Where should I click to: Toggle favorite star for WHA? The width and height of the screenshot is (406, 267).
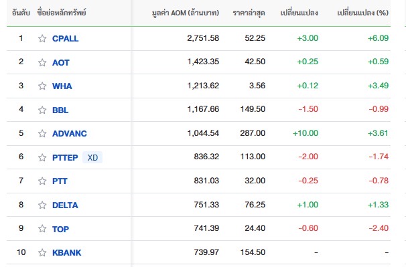tap(42, 86)
